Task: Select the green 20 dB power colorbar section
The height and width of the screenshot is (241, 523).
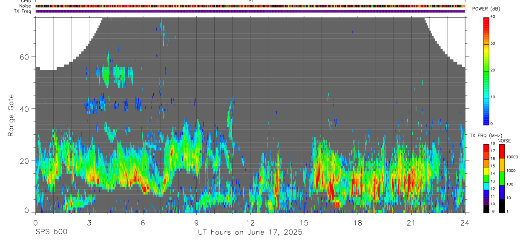Action: (x=486, y=71)
